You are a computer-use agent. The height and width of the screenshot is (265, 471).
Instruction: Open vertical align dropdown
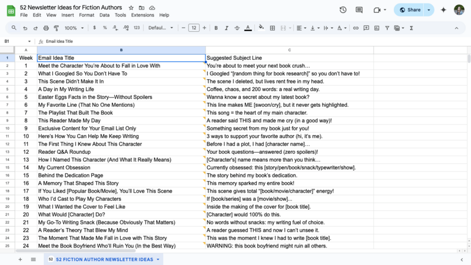coord(314,28)
